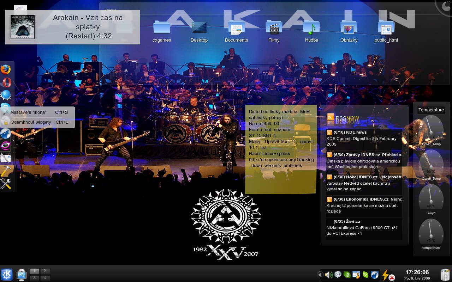The image size is (452, 282).
Task: Click the RSS feed icon beside KDE.news
Action: tap(329, 133)
